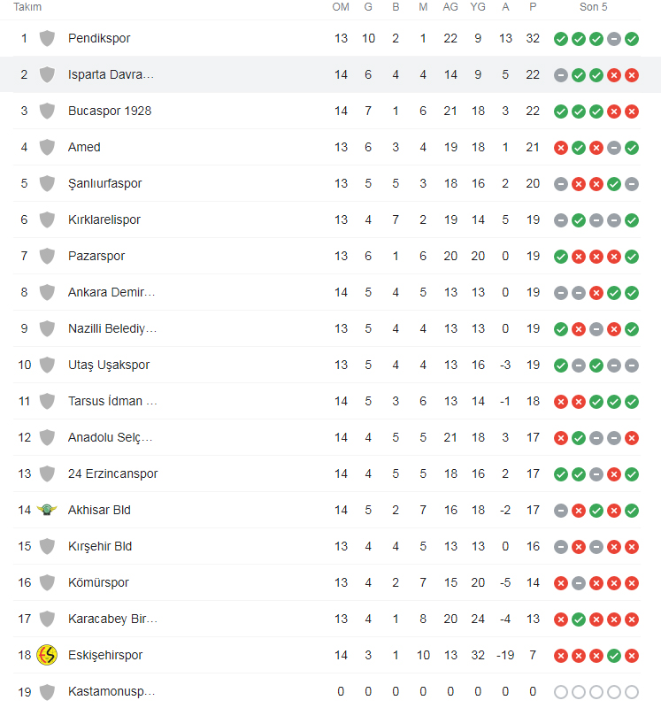This screenshot has height=708, width=661.
Task: Click Eskişehirspor's green win form icon
Action: point(614,655)
